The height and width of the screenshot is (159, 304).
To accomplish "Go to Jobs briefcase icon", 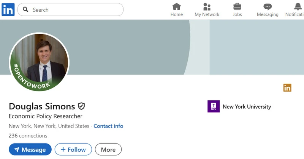I will coord(237,6).
